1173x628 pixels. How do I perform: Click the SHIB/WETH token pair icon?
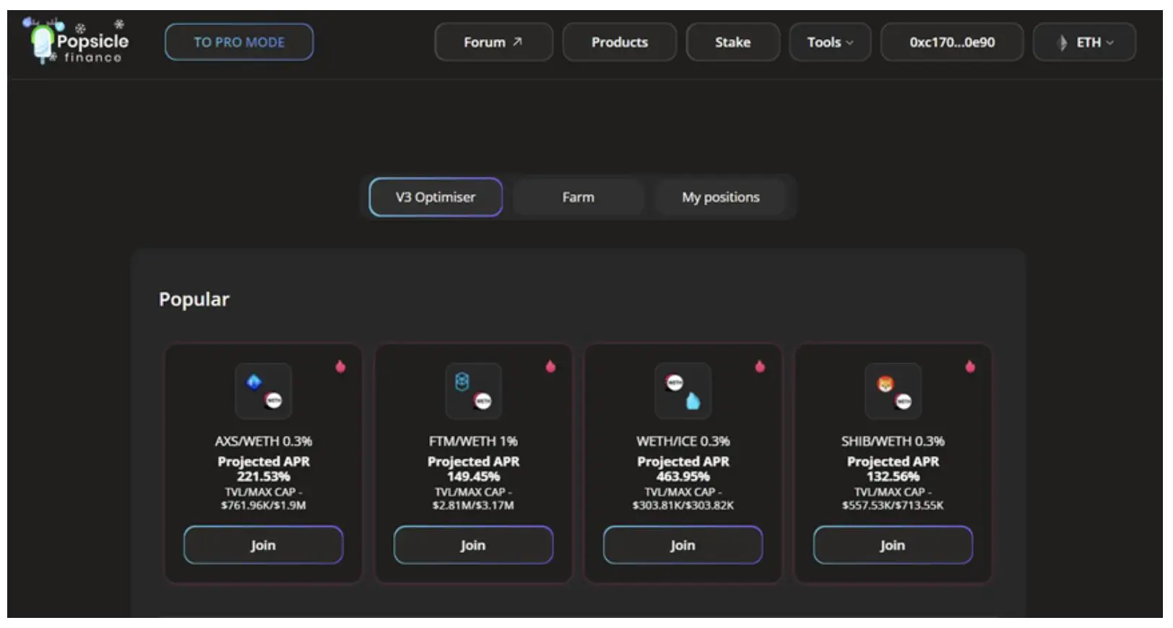(x=893, y=391)
